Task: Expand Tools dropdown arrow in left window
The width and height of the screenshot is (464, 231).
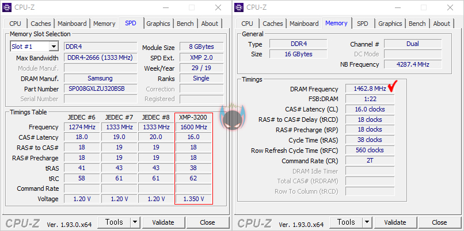Action: 135,222
